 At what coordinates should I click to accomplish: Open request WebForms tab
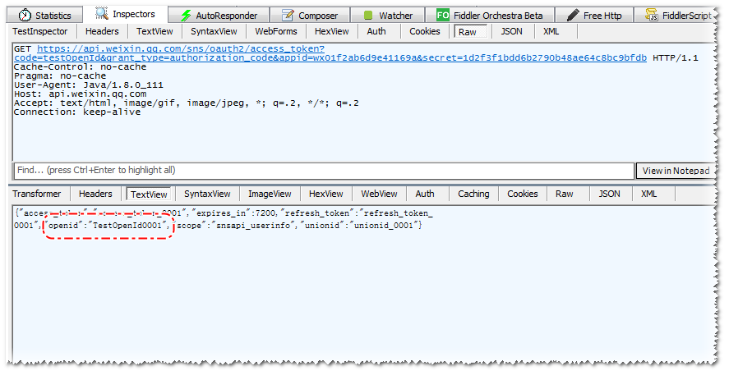(x=275, y=31)
